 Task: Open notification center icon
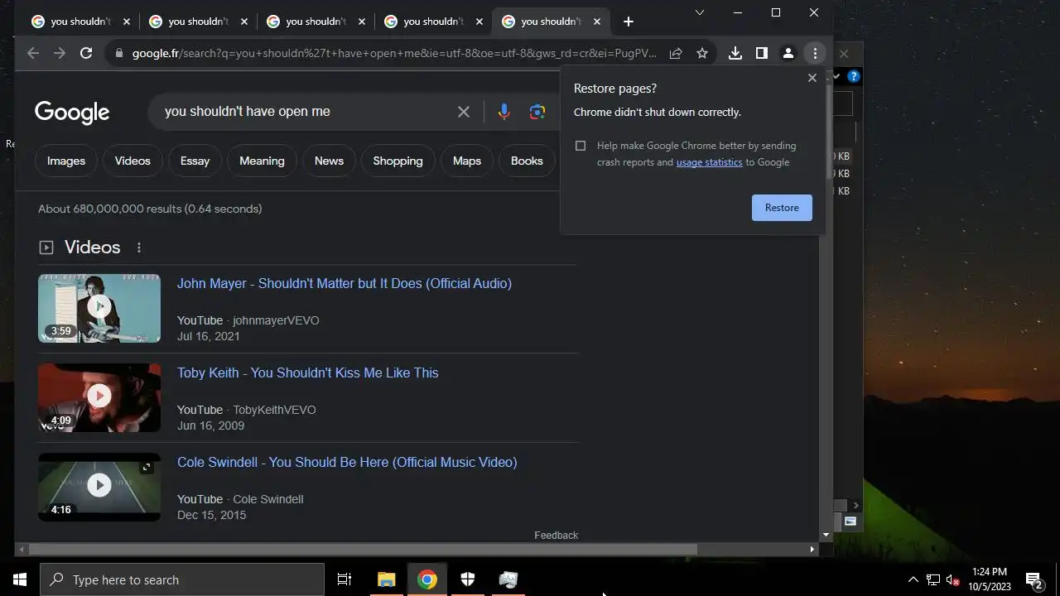click(x=1033, y=579)
